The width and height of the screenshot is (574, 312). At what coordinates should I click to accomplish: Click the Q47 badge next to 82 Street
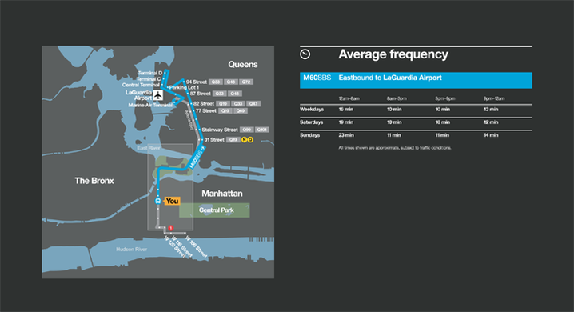click(x=253, y=104)
